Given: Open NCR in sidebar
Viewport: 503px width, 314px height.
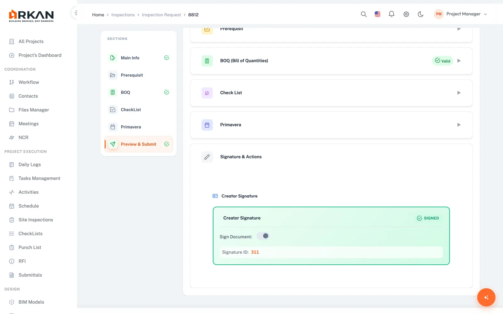Looking at the screenshot, I should click(x=23, y=138).
